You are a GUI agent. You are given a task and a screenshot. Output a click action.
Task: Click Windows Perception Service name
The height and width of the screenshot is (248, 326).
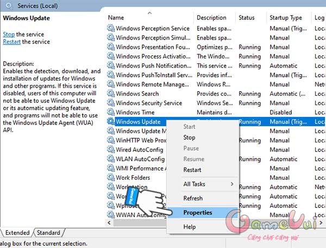153,28
